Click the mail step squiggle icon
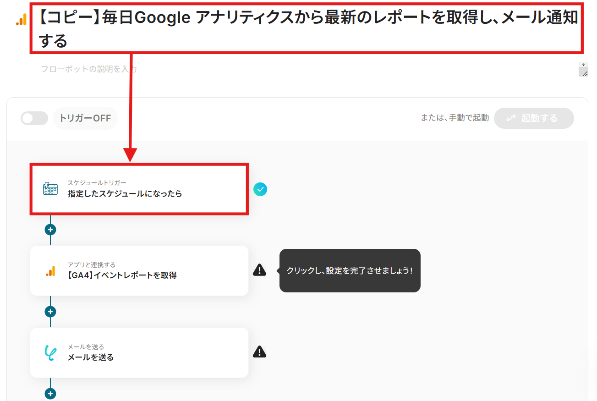Image resolution: width=597 pixels, height=401 pixels. point(50,353)
